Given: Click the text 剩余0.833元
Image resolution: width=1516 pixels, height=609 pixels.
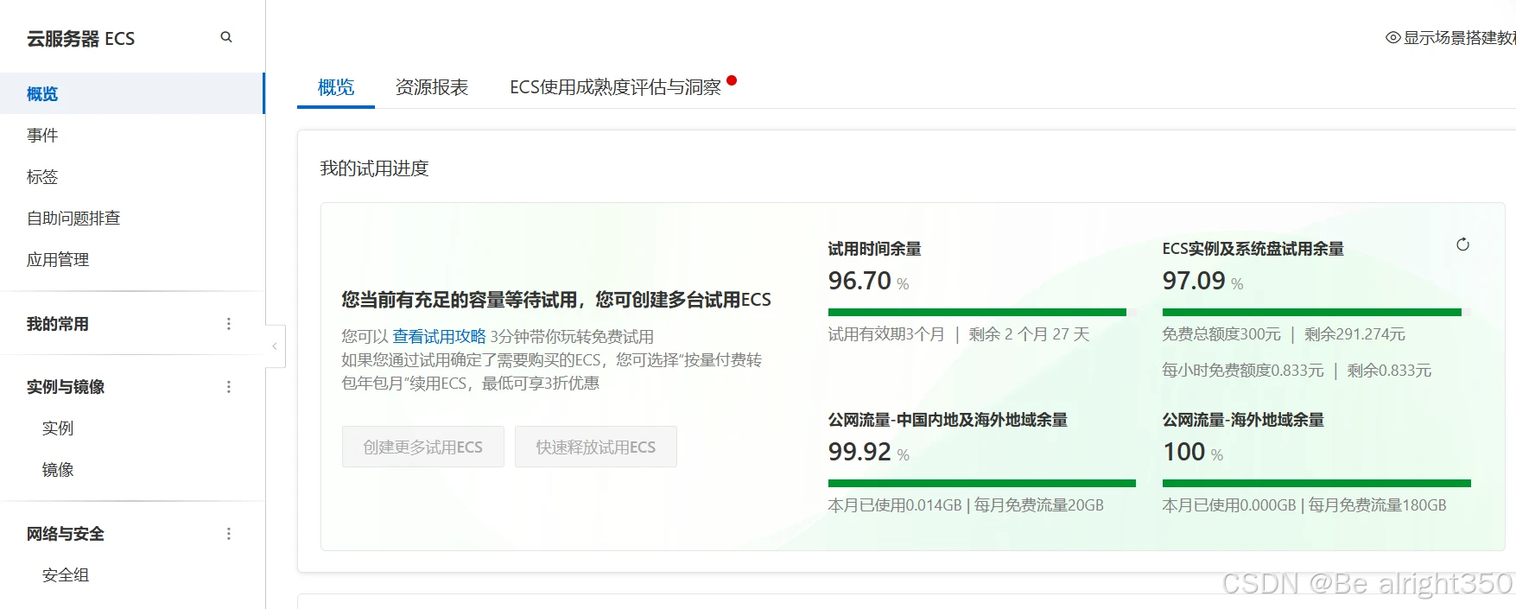Looking at the screenshot, I should click(1389, 371).
